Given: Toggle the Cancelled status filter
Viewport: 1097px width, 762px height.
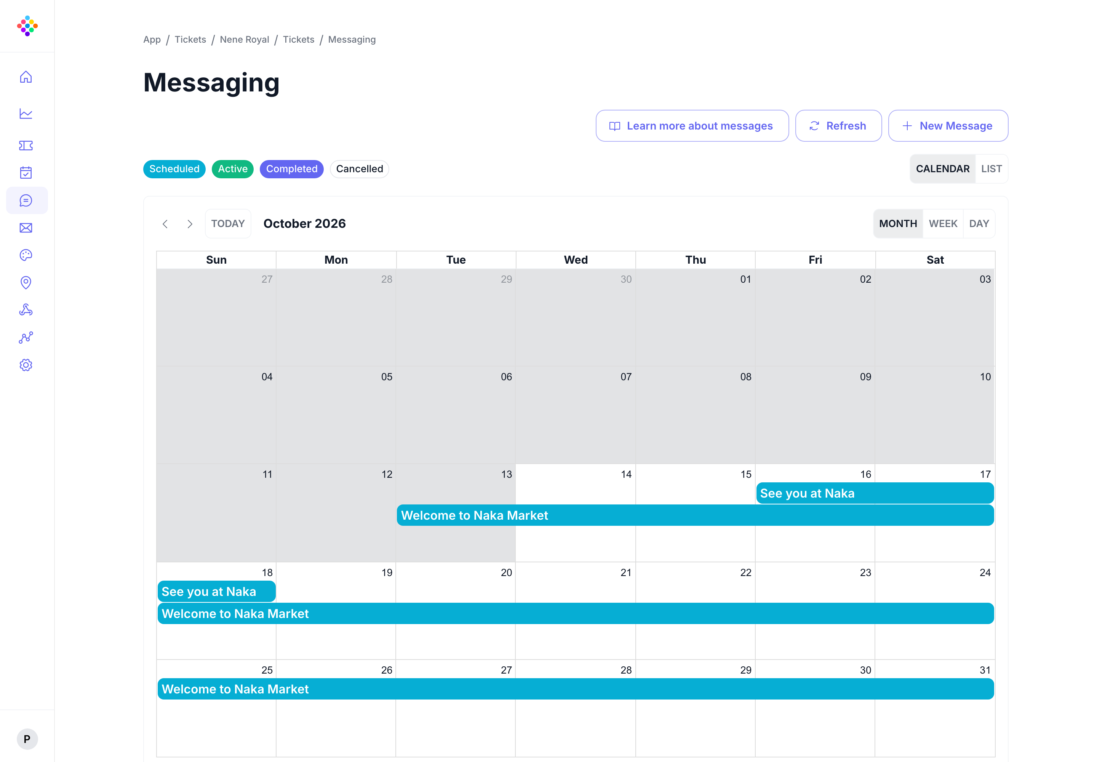Looking at the screenshot, I should click(x=360, y=168).
